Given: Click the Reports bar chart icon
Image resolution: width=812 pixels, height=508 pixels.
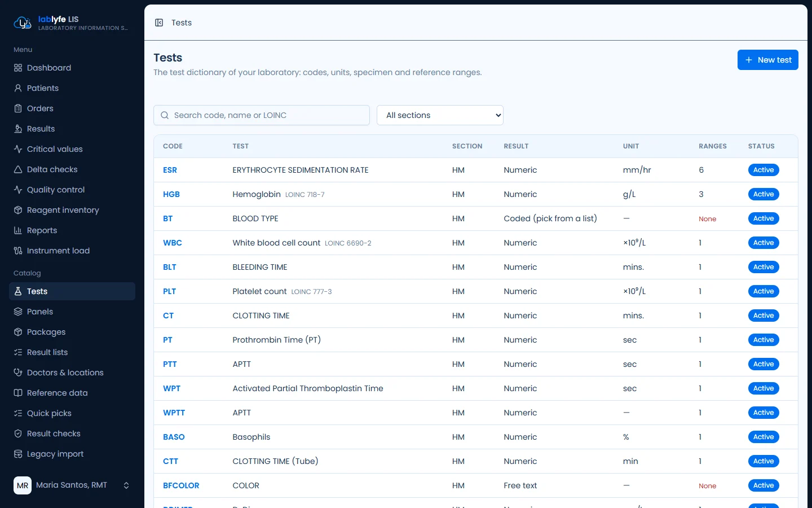Looking at the screenshot, I should (18, 230).
